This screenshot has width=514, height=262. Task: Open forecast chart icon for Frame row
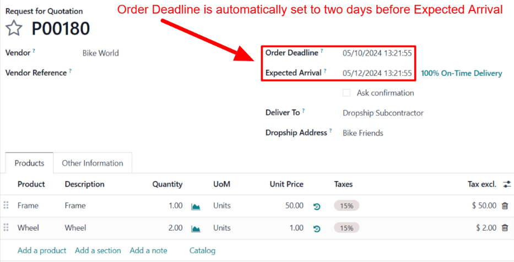pyautogui.click(x=196, y=206)
